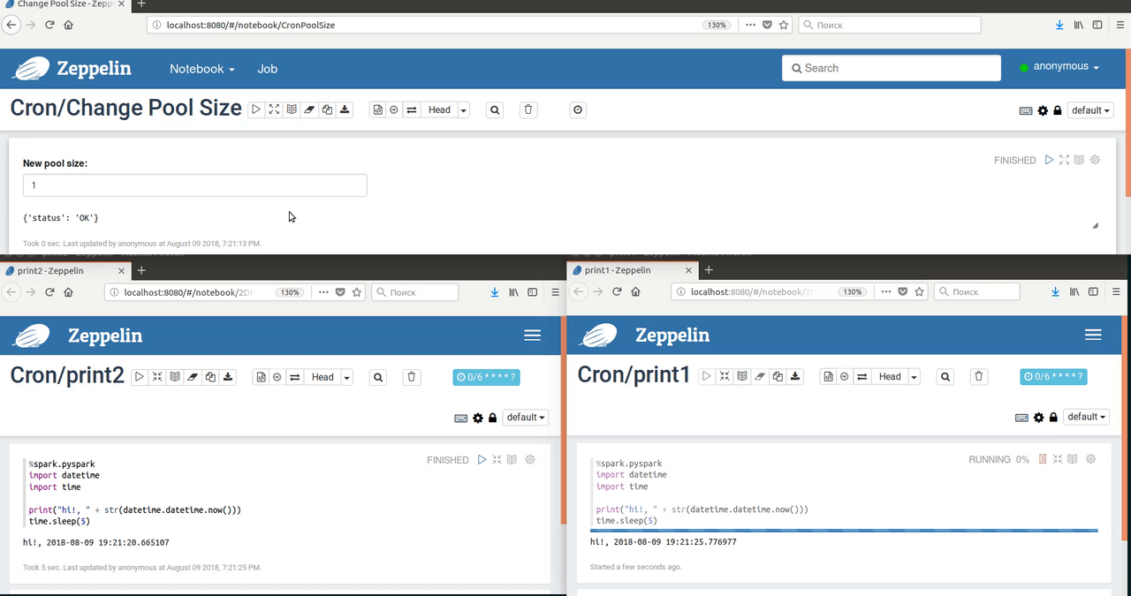The width and height of the screenshot is (1131, 596).
Task: Open note permissions lock in Change Pool Size
Action: [x=1057, y=110]
